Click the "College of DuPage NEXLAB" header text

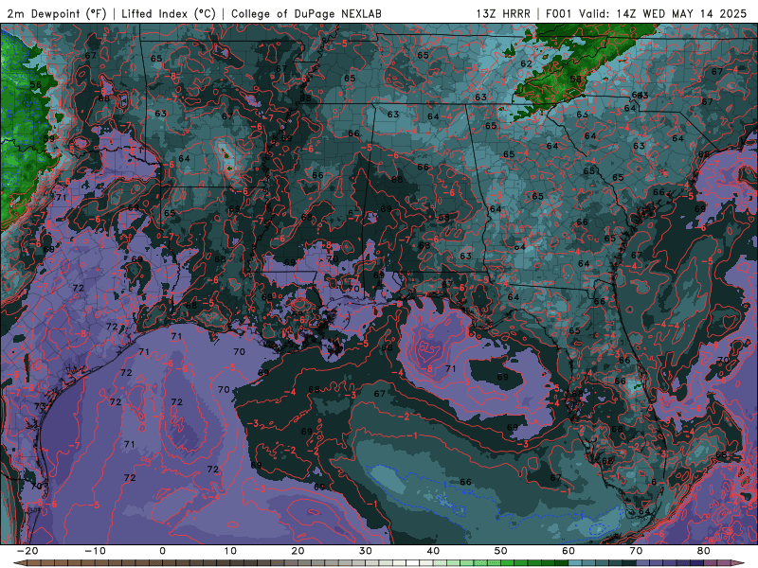[306, 13]
